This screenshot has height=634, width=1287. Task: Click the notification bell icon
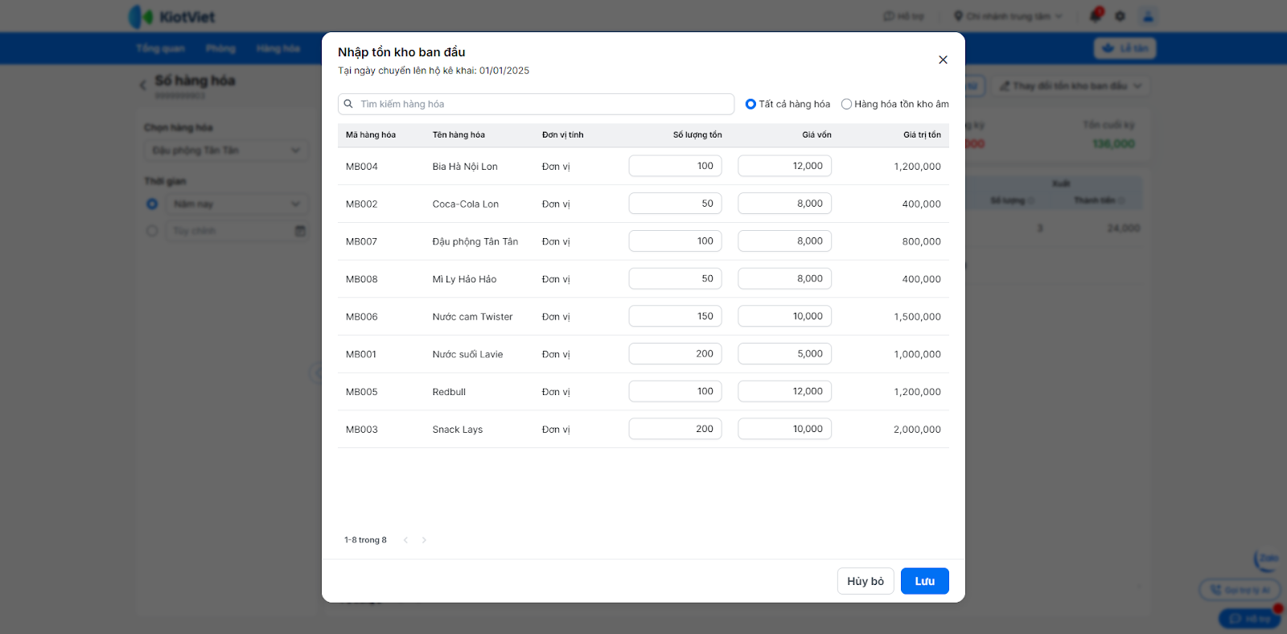pyautogui.click(x=1095, y=16)
